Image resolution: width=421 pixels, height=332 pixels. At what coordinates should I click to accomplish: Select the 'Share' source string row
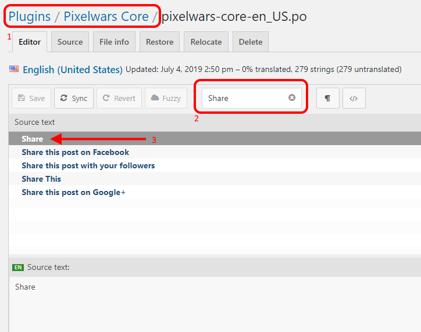215,139
